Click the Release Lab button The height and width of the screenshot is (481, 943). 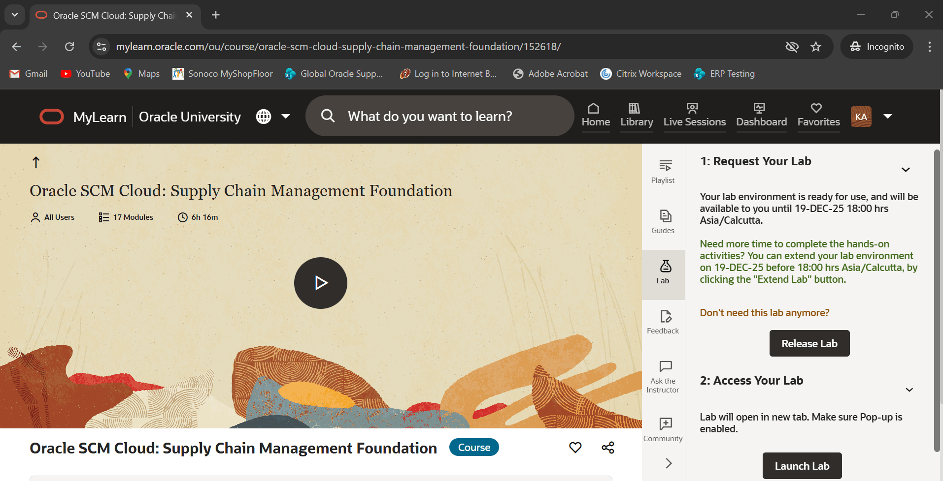pyautogui.click(x=809, y=343)
